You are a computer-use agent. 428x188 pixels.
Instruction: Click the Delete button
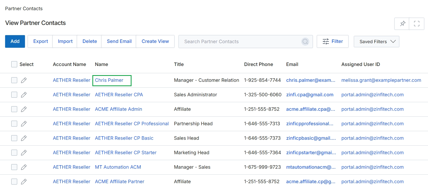(89, 41)
